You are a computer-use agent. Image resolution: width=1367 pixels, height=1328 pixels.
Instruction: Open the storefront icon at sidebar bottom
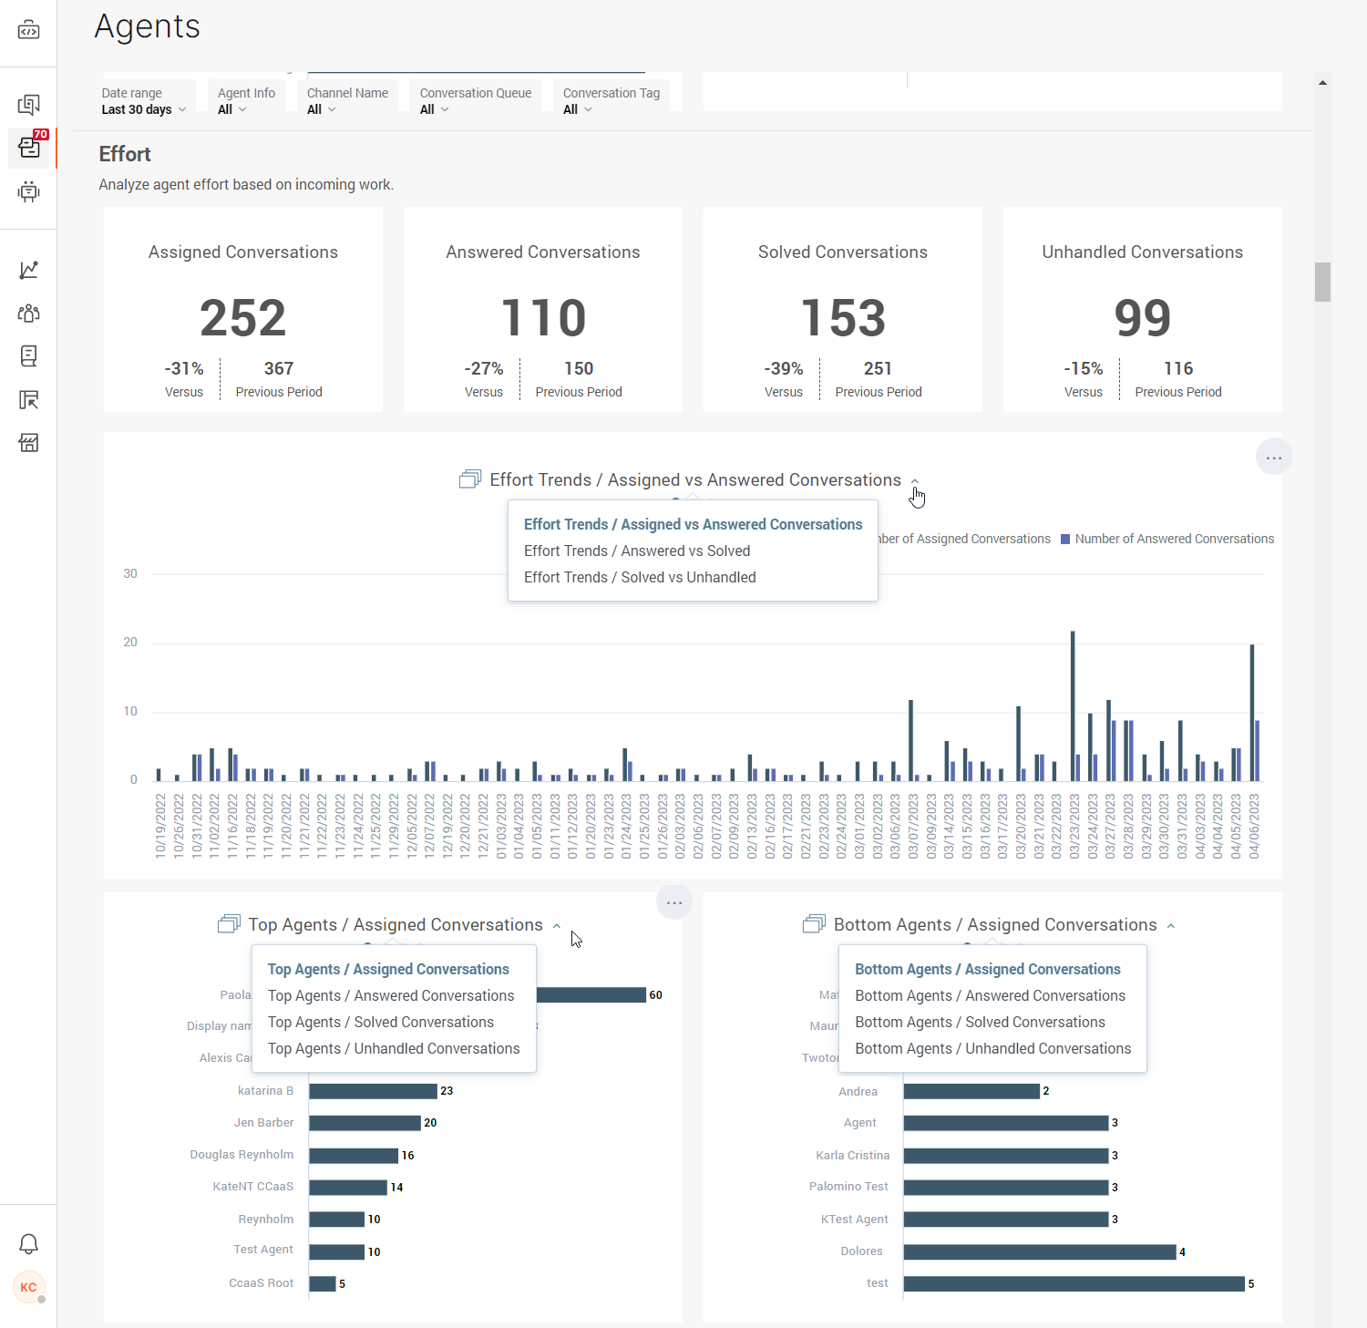pos(28,443)
